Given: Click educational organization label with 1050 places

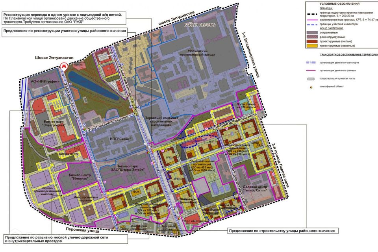Looking at the screenshot, I should click(x=202, y=166).
